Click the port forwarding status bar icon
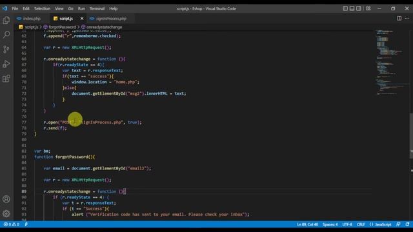The height and width of the screenshot is (232, 413). [x=26, y=224]
